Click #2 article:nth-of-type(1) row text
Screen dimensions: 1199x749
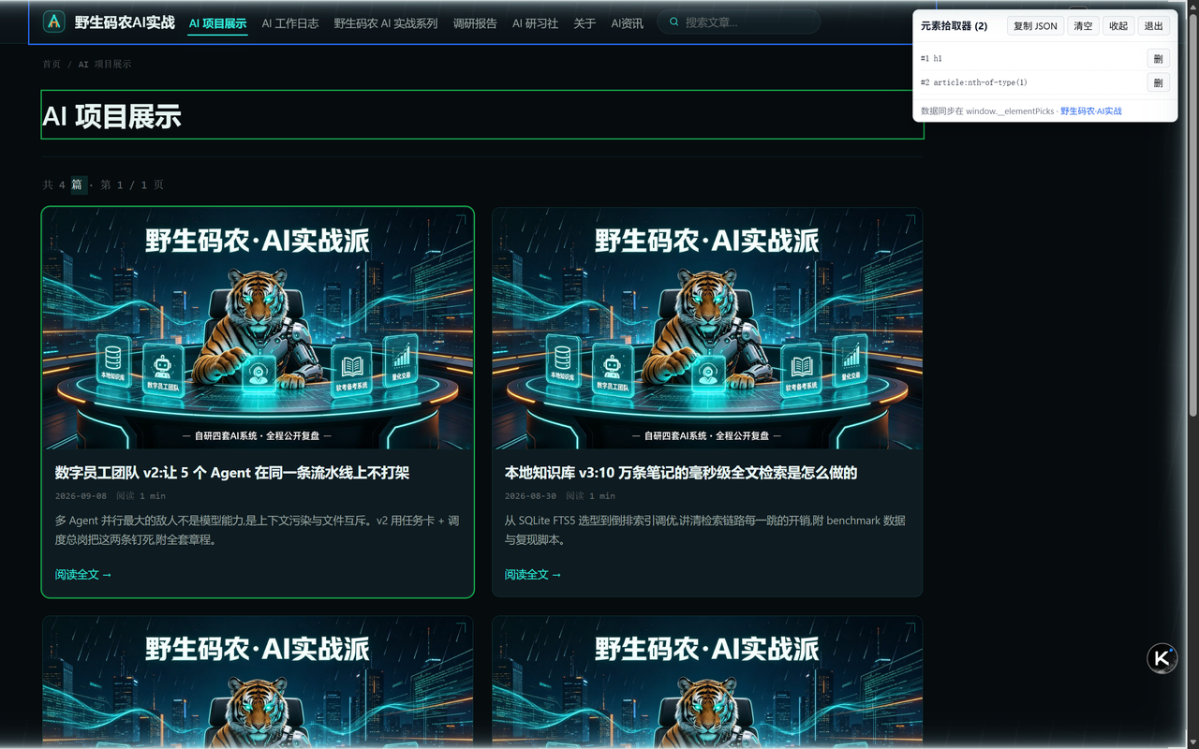point(974,83)
